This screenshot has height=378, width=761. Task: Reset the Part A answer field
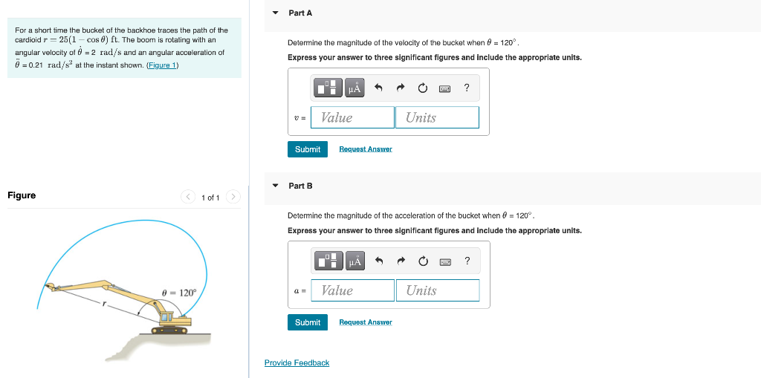(x=423, y=88)
